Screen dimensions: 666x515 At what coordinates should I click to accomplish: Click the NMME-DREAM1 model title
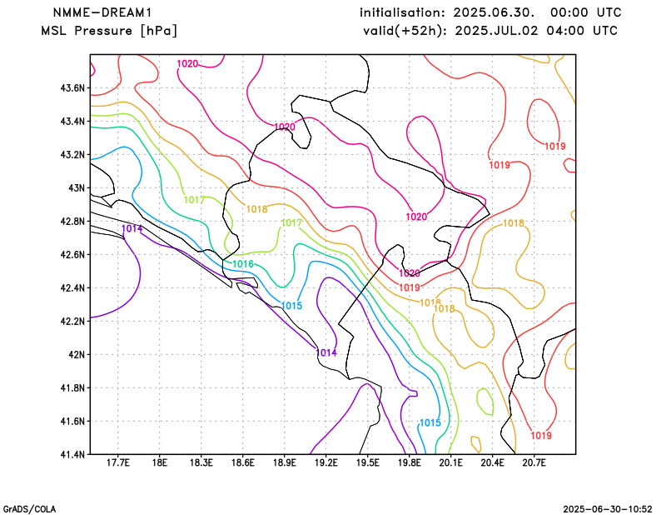click(102, 12)
